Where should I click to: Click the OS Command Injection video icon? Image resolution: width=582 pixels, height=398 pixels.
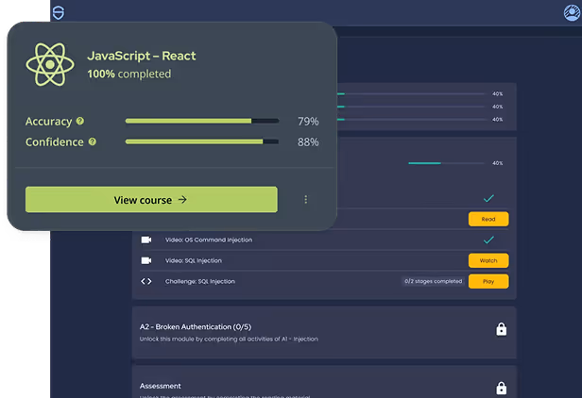coord(146,240)
